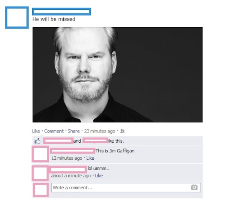
Task: Like the post via the Like link
Action: (36, 131)
